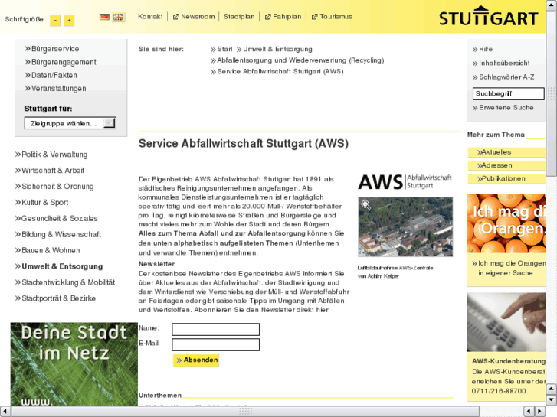
Task: Open Erweiterte Suche link
Action: 503,108
